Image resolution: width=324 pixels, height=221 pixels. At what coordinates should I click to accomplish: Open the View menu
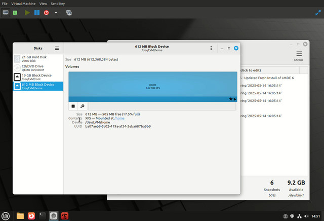tap(43, 4)
